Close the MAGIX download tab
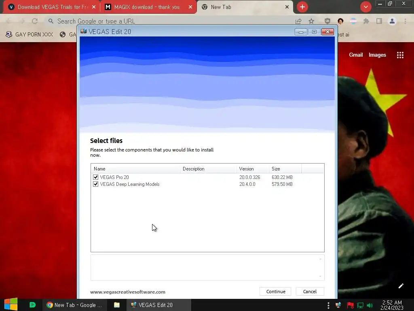The image size is (414, 311). 190,7
